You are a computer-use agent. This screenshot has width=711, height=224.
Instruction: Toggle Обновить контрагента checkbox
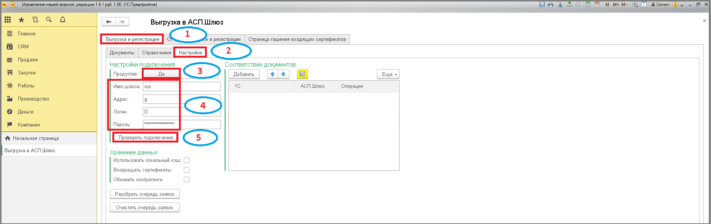(x=187, y=179)
